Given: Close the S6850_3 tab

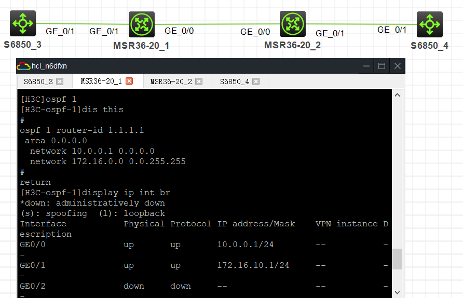Looking at the screenshot, I should [60, 82].
